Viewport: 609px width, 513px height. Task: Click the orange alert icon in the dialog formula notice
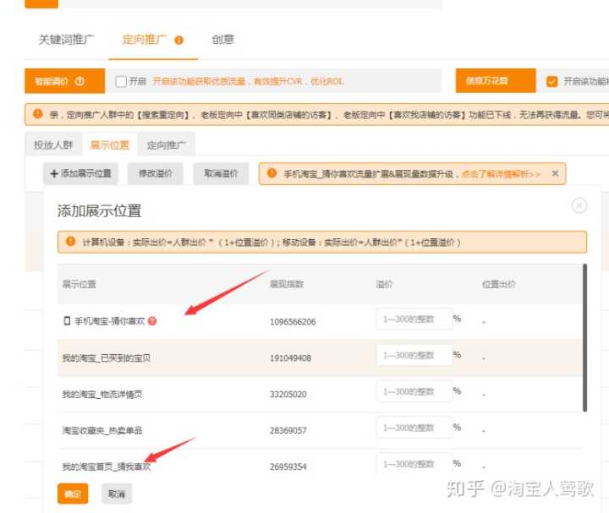69,242
